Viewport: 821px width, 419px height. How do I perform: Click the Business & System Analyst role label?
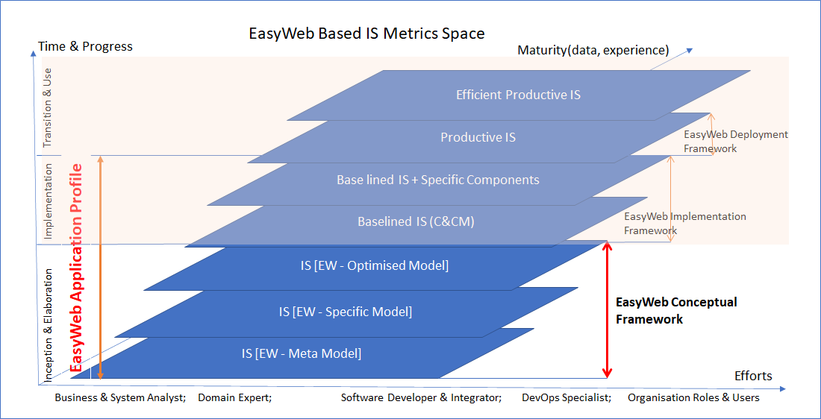click(x=119, y=397)
